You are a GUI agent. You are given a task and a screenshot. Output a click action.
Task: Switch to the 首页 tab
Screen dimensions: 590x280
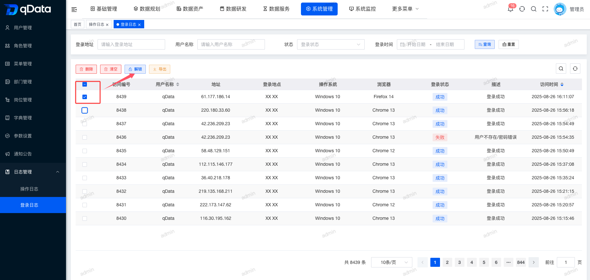tap(78, 24)
